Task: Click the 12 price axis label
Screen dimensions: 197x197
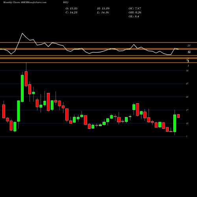Action: click(187, 123)
